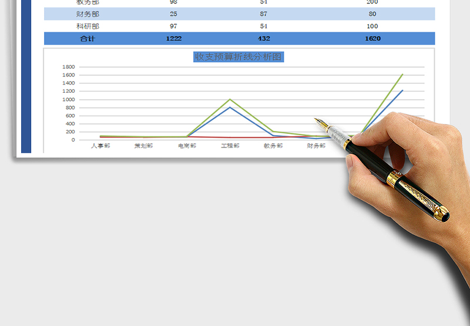Select the 合计 total row label

(x=88, y=39)
